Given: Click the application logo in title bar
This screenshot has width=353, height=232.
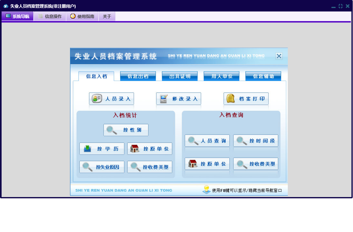Looking at the screenshot, I should point(6,6).
